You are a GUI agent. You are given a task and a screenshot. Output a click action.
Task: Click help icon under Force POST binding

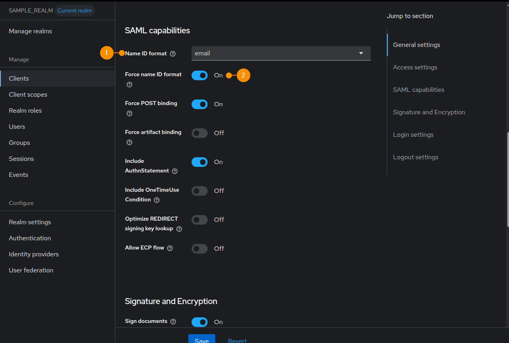pos(129,114)
